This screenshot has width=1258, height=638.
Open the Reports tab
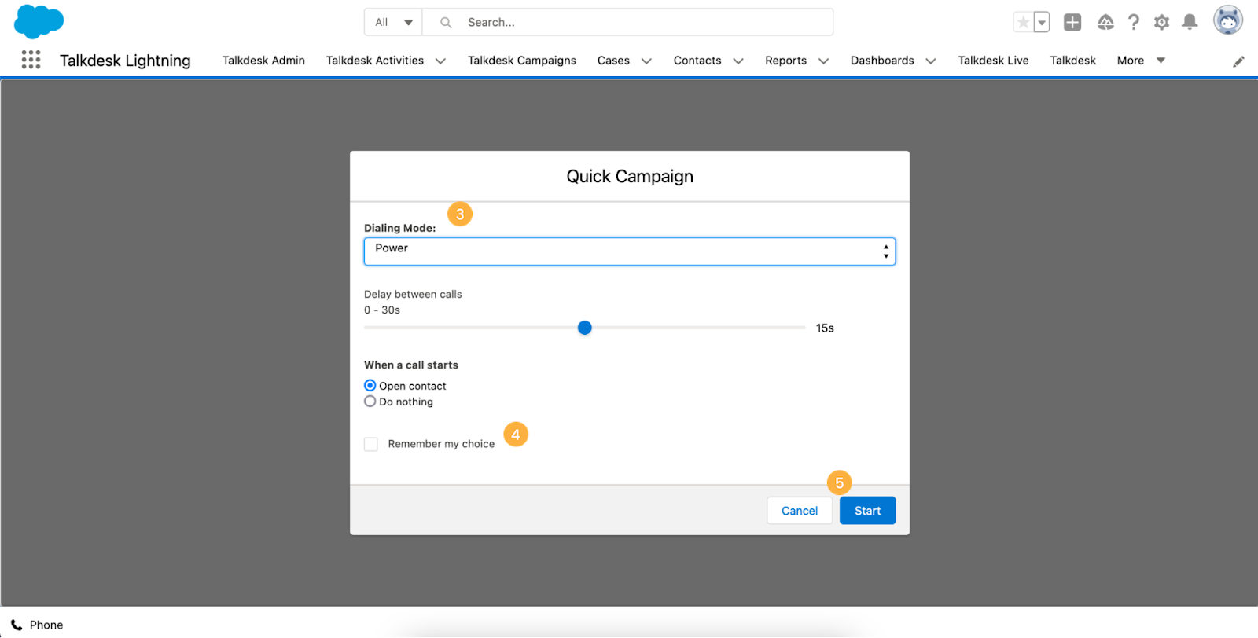click(785, 60)
